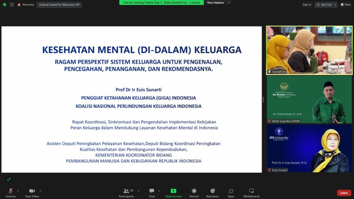
Task: Open the View menu at top right
Action: point(346,5)
